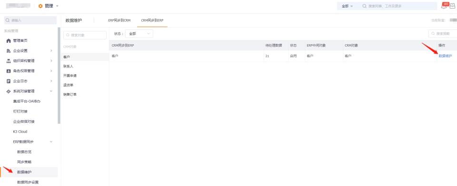Expand 企业设置 with its chevron
The height and width of the screenshot is (186, 457).
(x=51, y=50)
